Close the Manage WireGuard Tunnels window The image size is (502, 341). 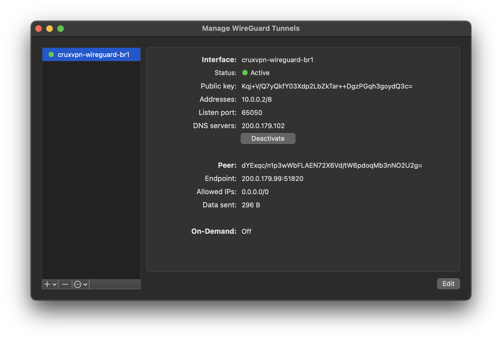39,29
